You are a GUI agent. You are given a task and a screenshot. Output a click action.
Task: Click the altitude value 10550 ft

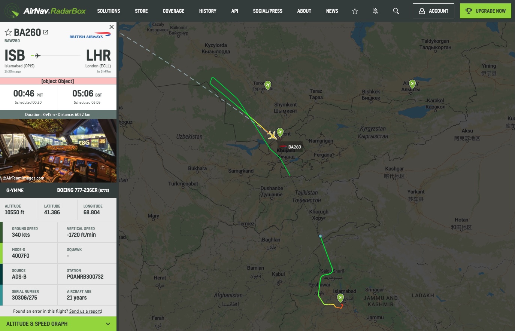pyautogui.click(x=15, y=212)
